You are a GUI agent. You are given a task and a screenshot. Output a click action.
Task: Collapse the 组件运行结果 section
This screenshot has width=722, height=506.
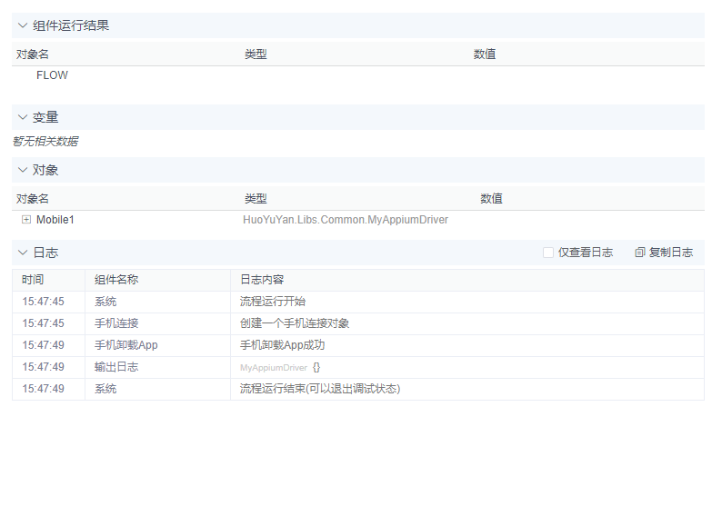coord(23,25)
